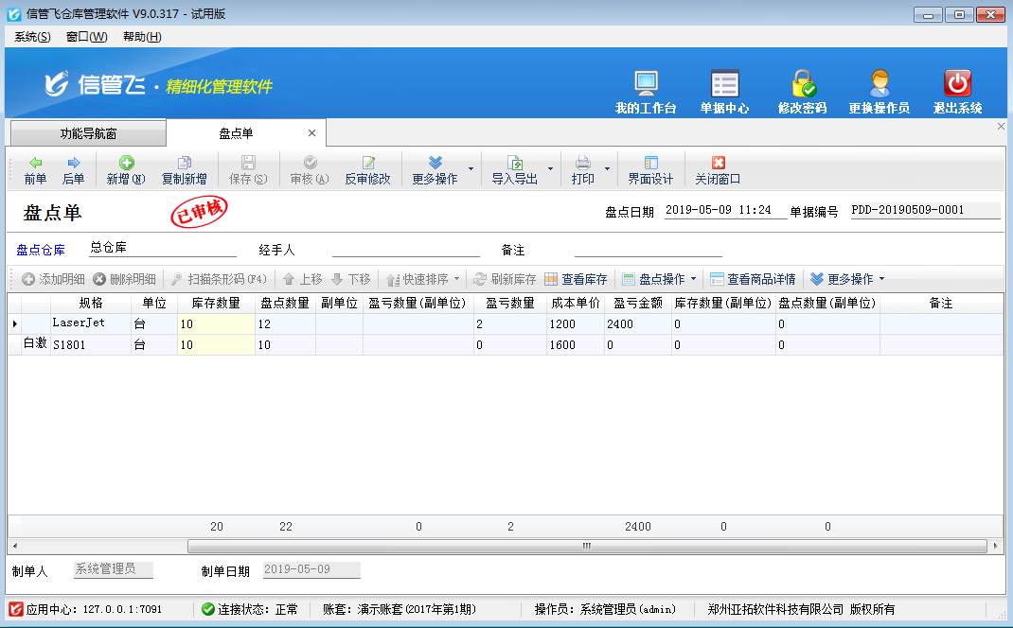1013x628 pixels.
Task: Click 下移 move down button
Action: [351, 279]
